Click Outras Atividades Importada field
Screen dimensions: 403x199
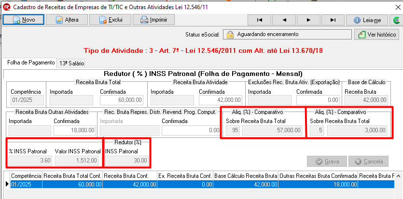(30, 130)
